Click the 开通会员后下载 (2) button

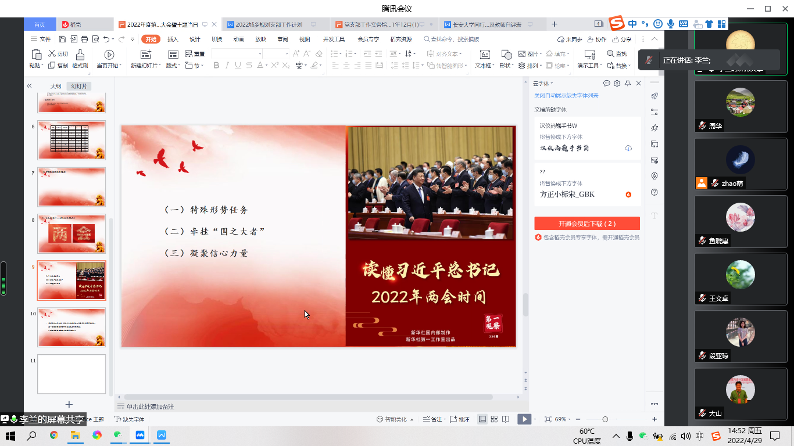tap(587, 224)
